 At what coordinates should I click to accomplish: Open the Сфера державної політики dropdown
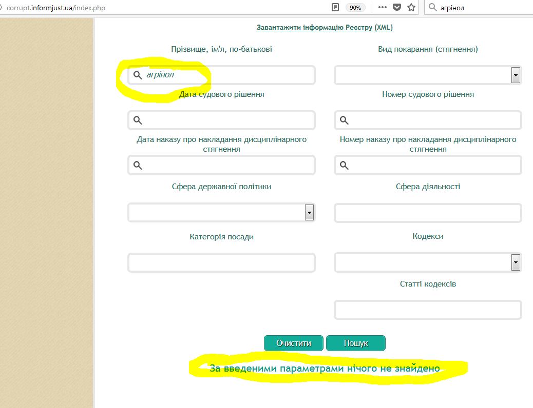(x=309, y=212)
